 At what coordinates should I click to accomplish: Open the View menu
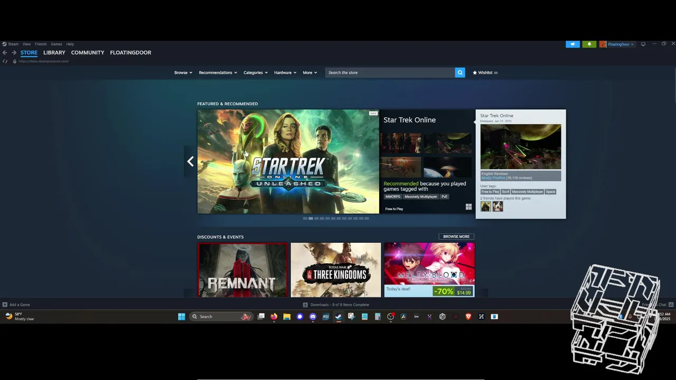(26, 44)
